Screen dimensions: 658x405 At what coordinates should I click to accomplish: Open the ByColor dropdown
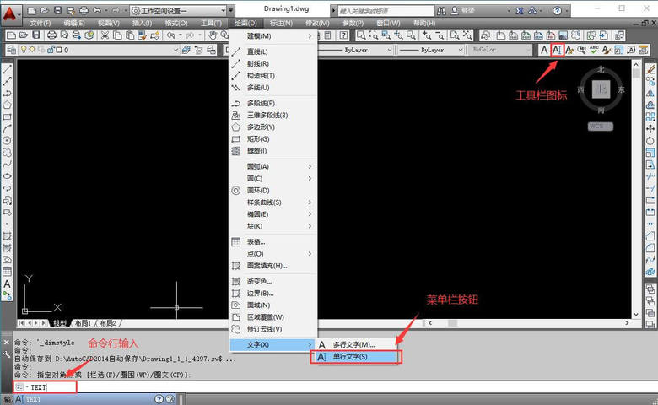pyautogui.click(x=501, y=50)
